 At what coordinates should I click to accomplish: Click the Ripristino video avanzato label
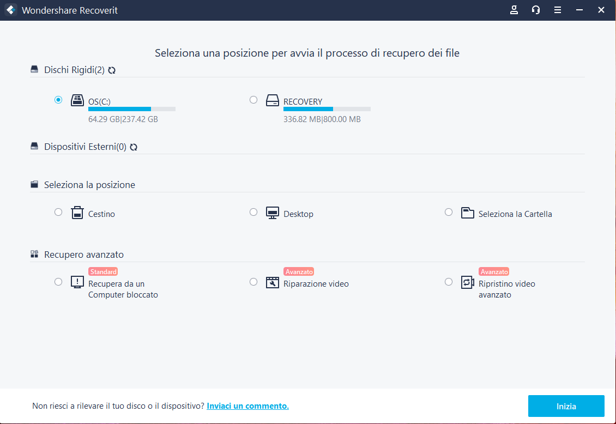pyautogui.click(x=507, y=289)
